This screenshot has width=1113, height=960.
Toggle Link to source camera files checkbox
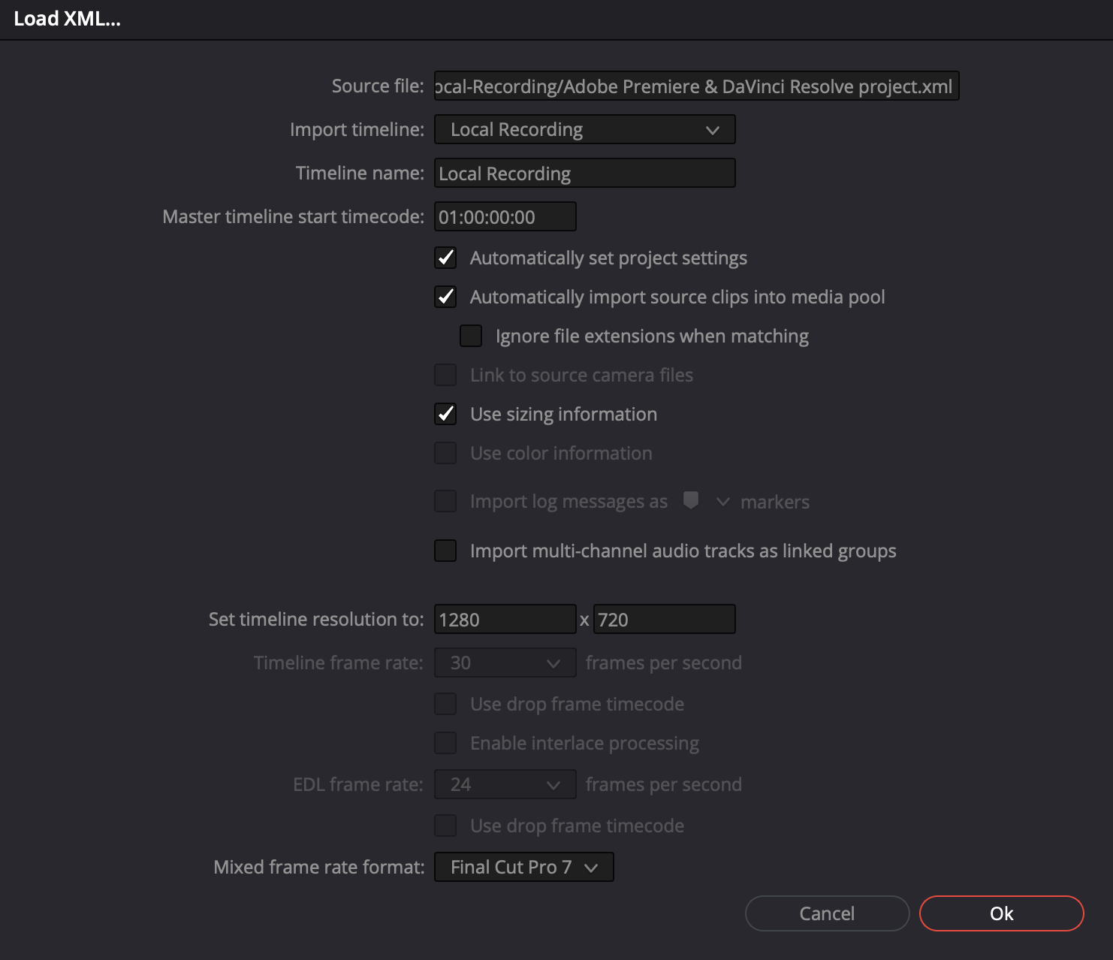click(445, 375)
